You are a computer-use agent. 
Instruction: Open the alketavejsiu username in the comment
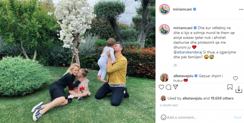[183, 76]
